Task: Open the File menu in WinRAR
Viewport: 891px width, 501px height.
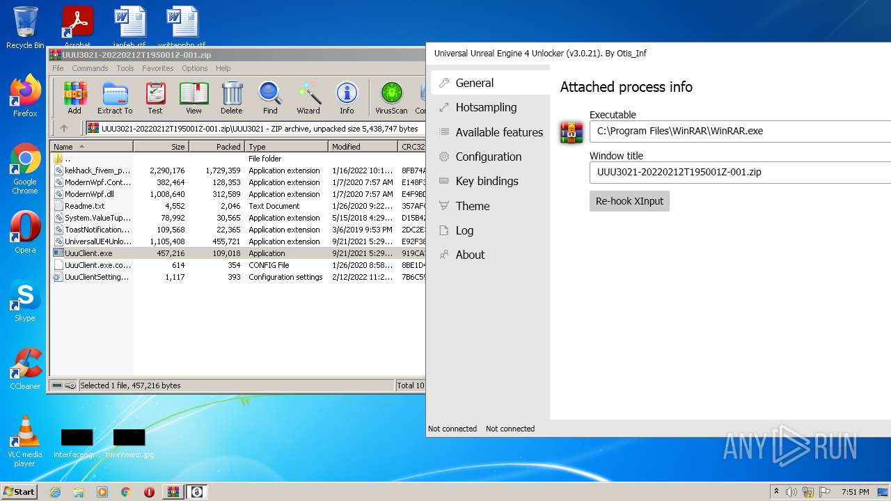Action: (x=58, y=68)
